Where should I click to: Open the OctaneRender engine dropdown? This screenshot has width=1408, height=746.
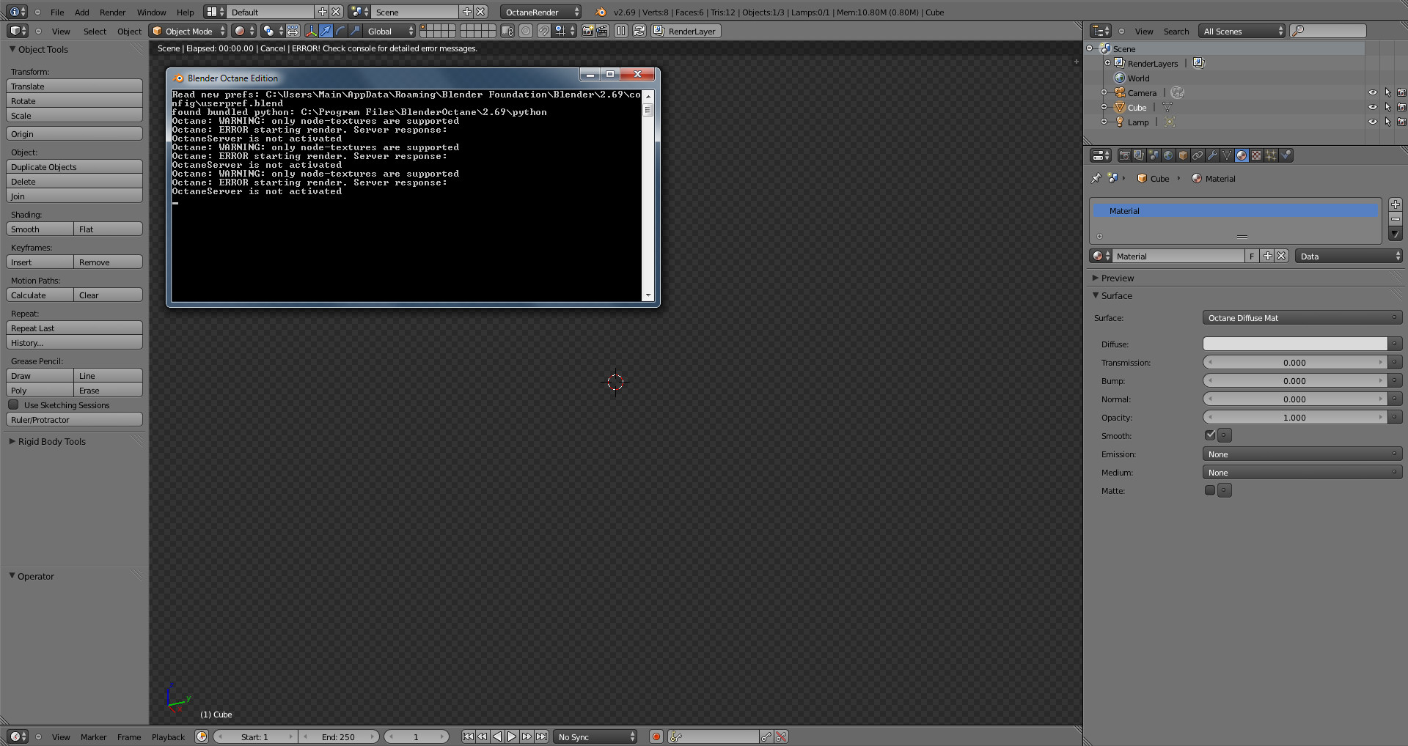541,12
